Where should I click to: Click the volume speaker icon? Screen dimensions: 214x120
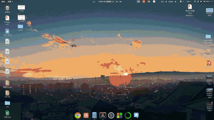point(201,2)
